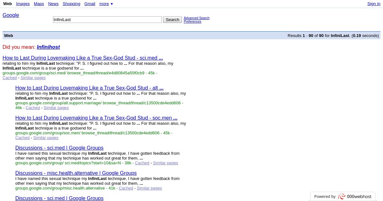Click the Google logo link
This screenshot has width=383, height=201.
point(11,15)
